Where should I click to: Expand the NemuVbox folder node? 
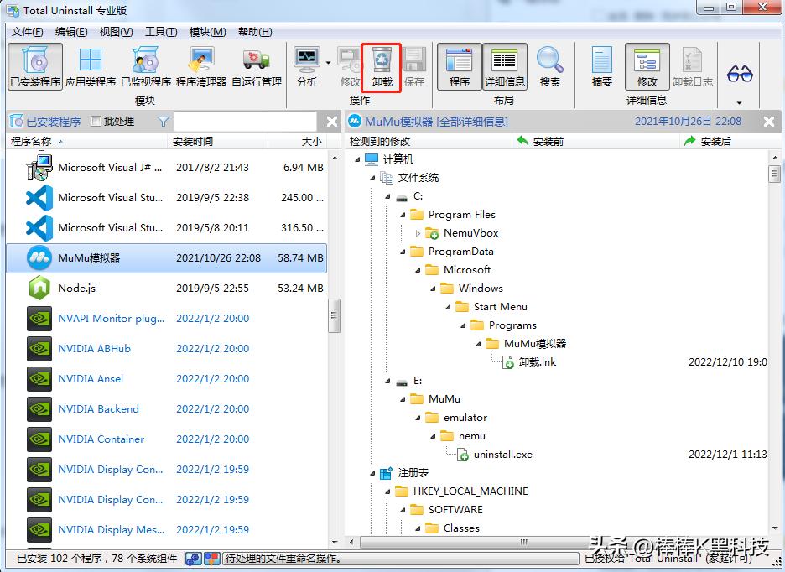click(x=418, y=233)
